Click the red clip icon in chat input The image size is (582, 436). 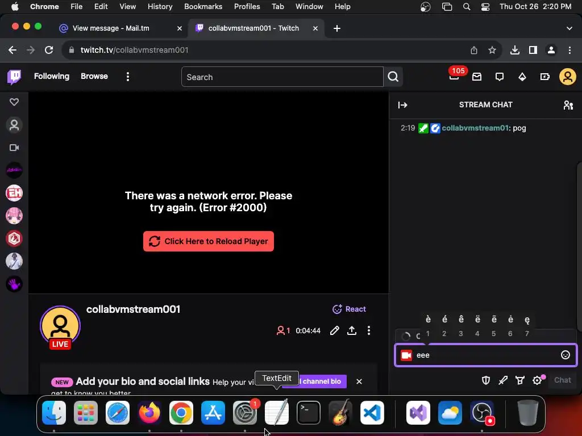(x=406, y=355)
